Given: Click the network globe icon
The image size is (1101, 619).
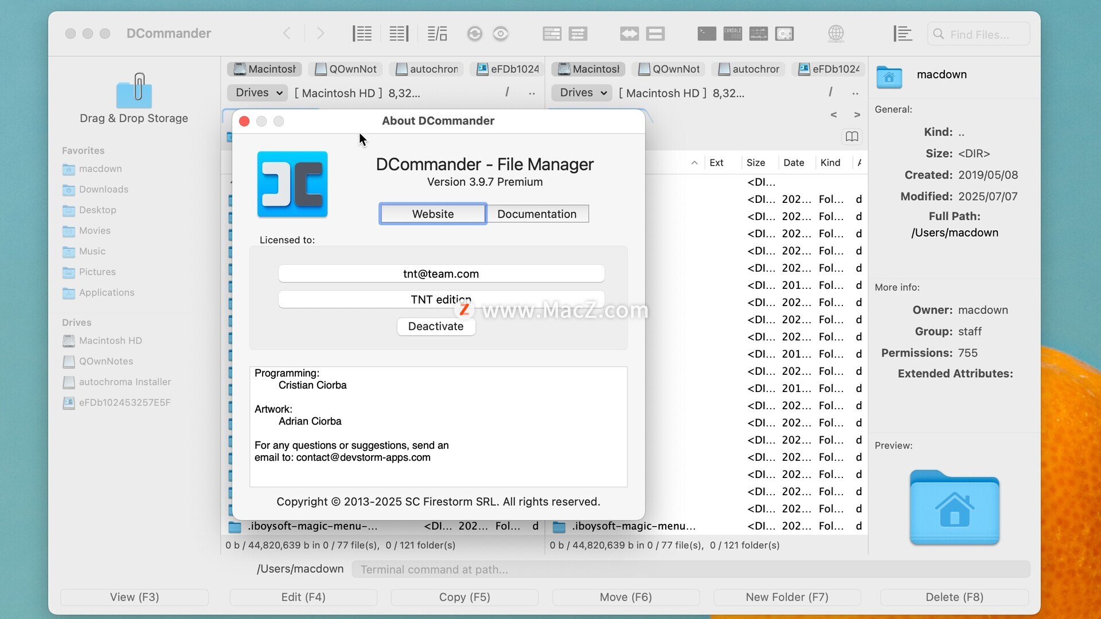Looking at the screenshot, I should coord(835,34).
